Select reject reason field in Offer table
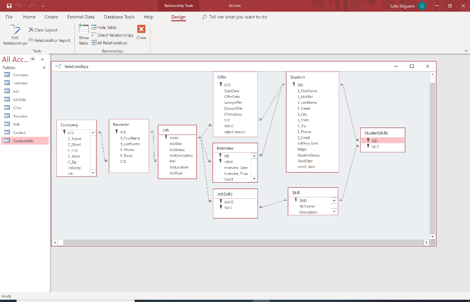This screenshot has height=302, width=470. click(x=234, y=132)
